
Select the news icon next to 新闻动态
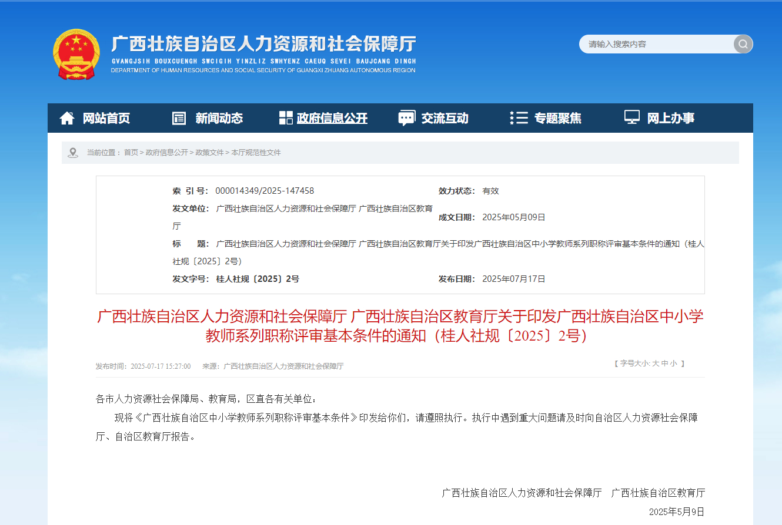point(179,118)
